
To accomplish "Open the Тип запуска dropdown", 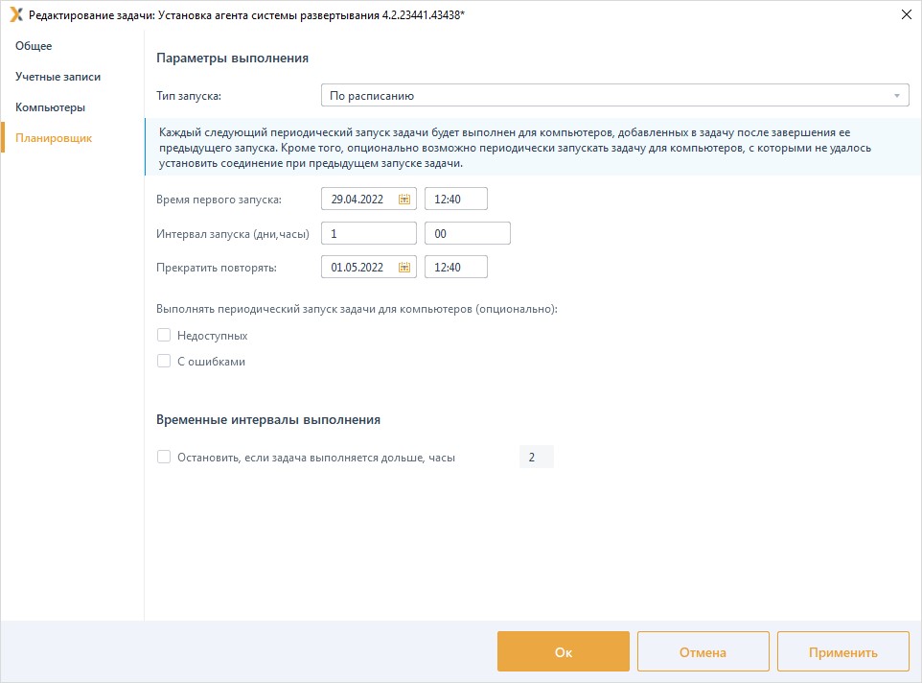I will coord(615,95).
